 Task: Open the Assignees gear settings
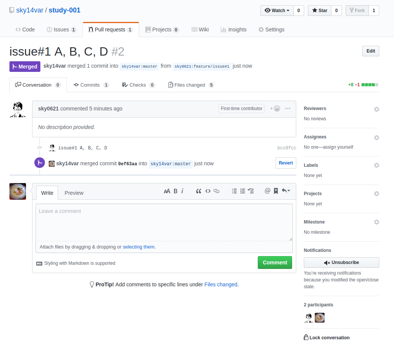pyautogui.click(x=376, y=138)
